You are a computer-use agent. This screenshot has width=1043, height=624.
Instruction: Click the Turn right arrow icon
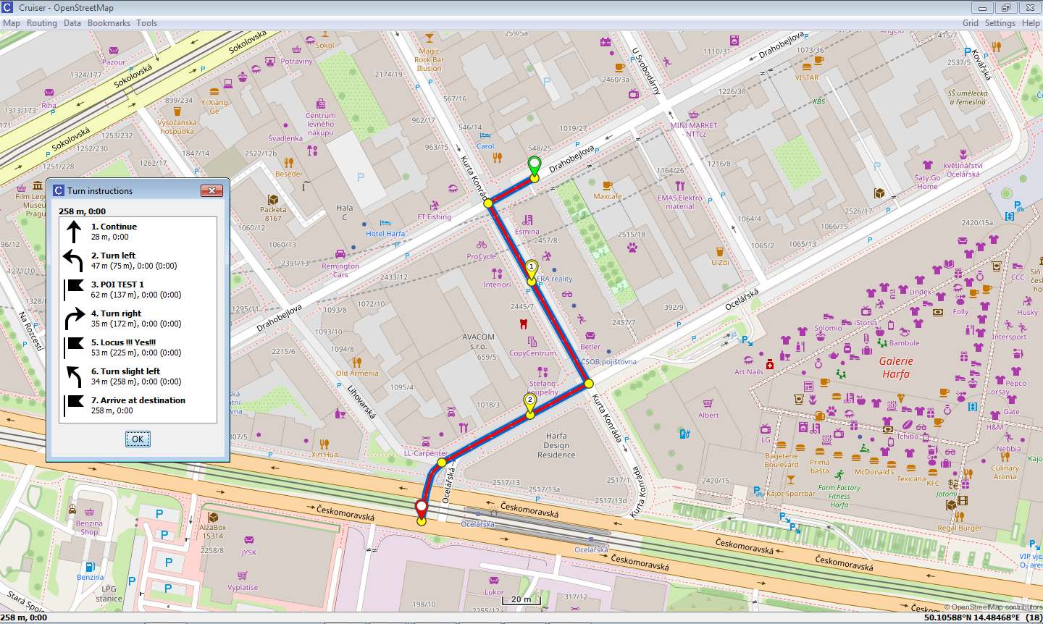[73, 318]
